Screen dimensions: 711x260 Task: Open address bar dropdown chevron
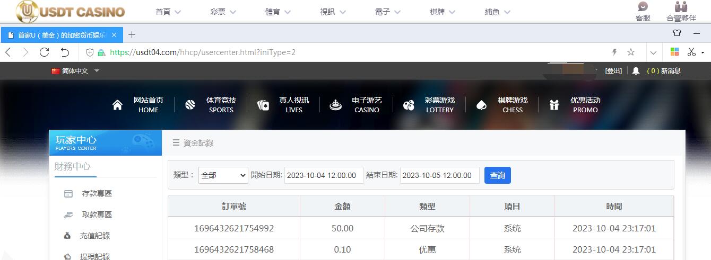click(x=653, y=52)
